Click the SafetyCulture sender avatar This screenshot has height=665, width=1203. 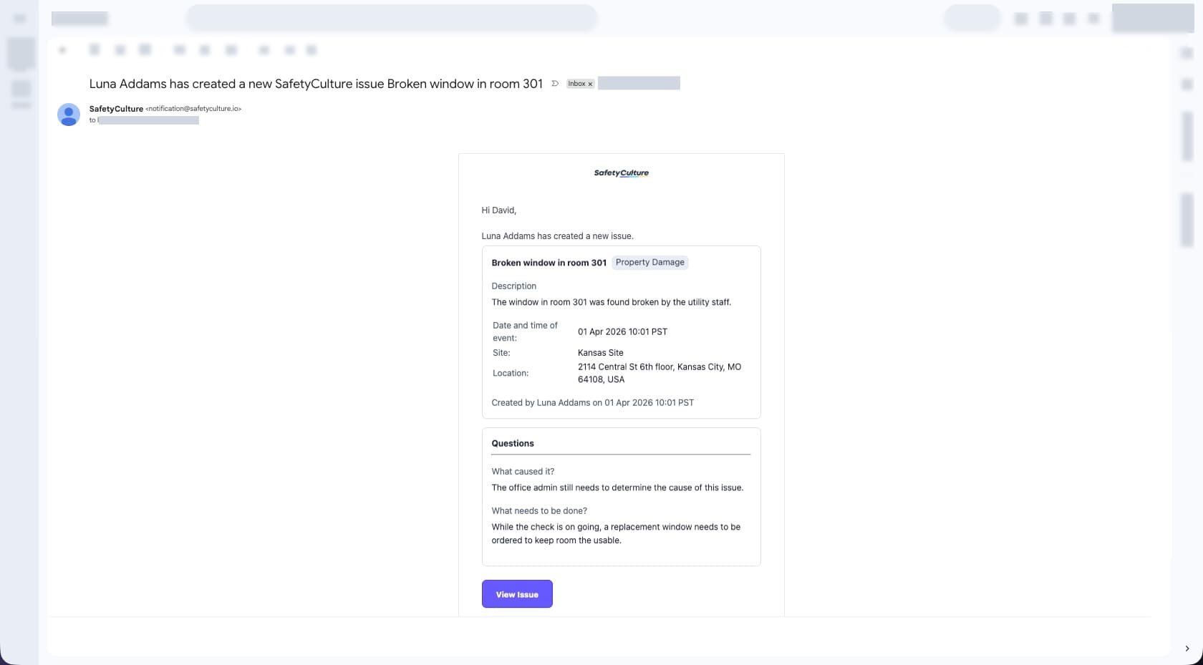pos(68,114)
